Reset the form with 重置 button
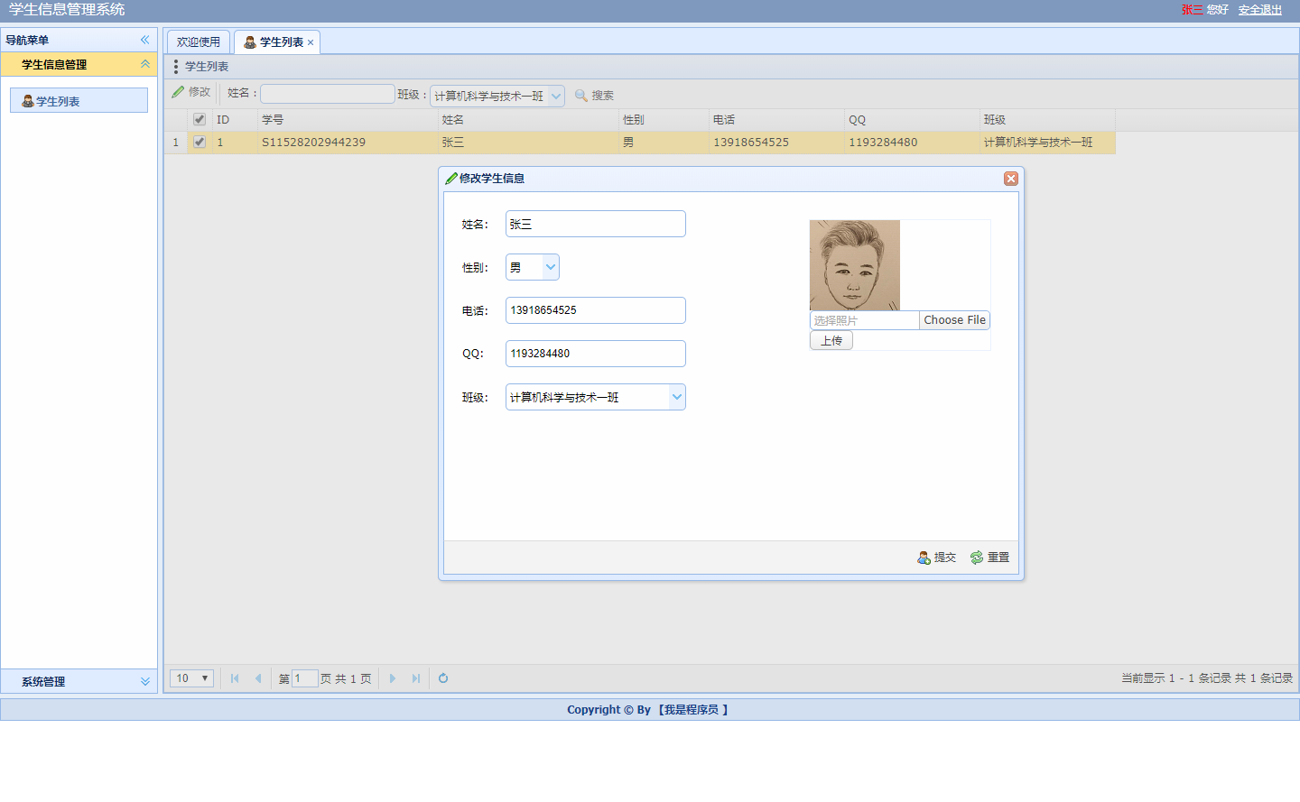The image size is (1300, 802). [990, 558]
